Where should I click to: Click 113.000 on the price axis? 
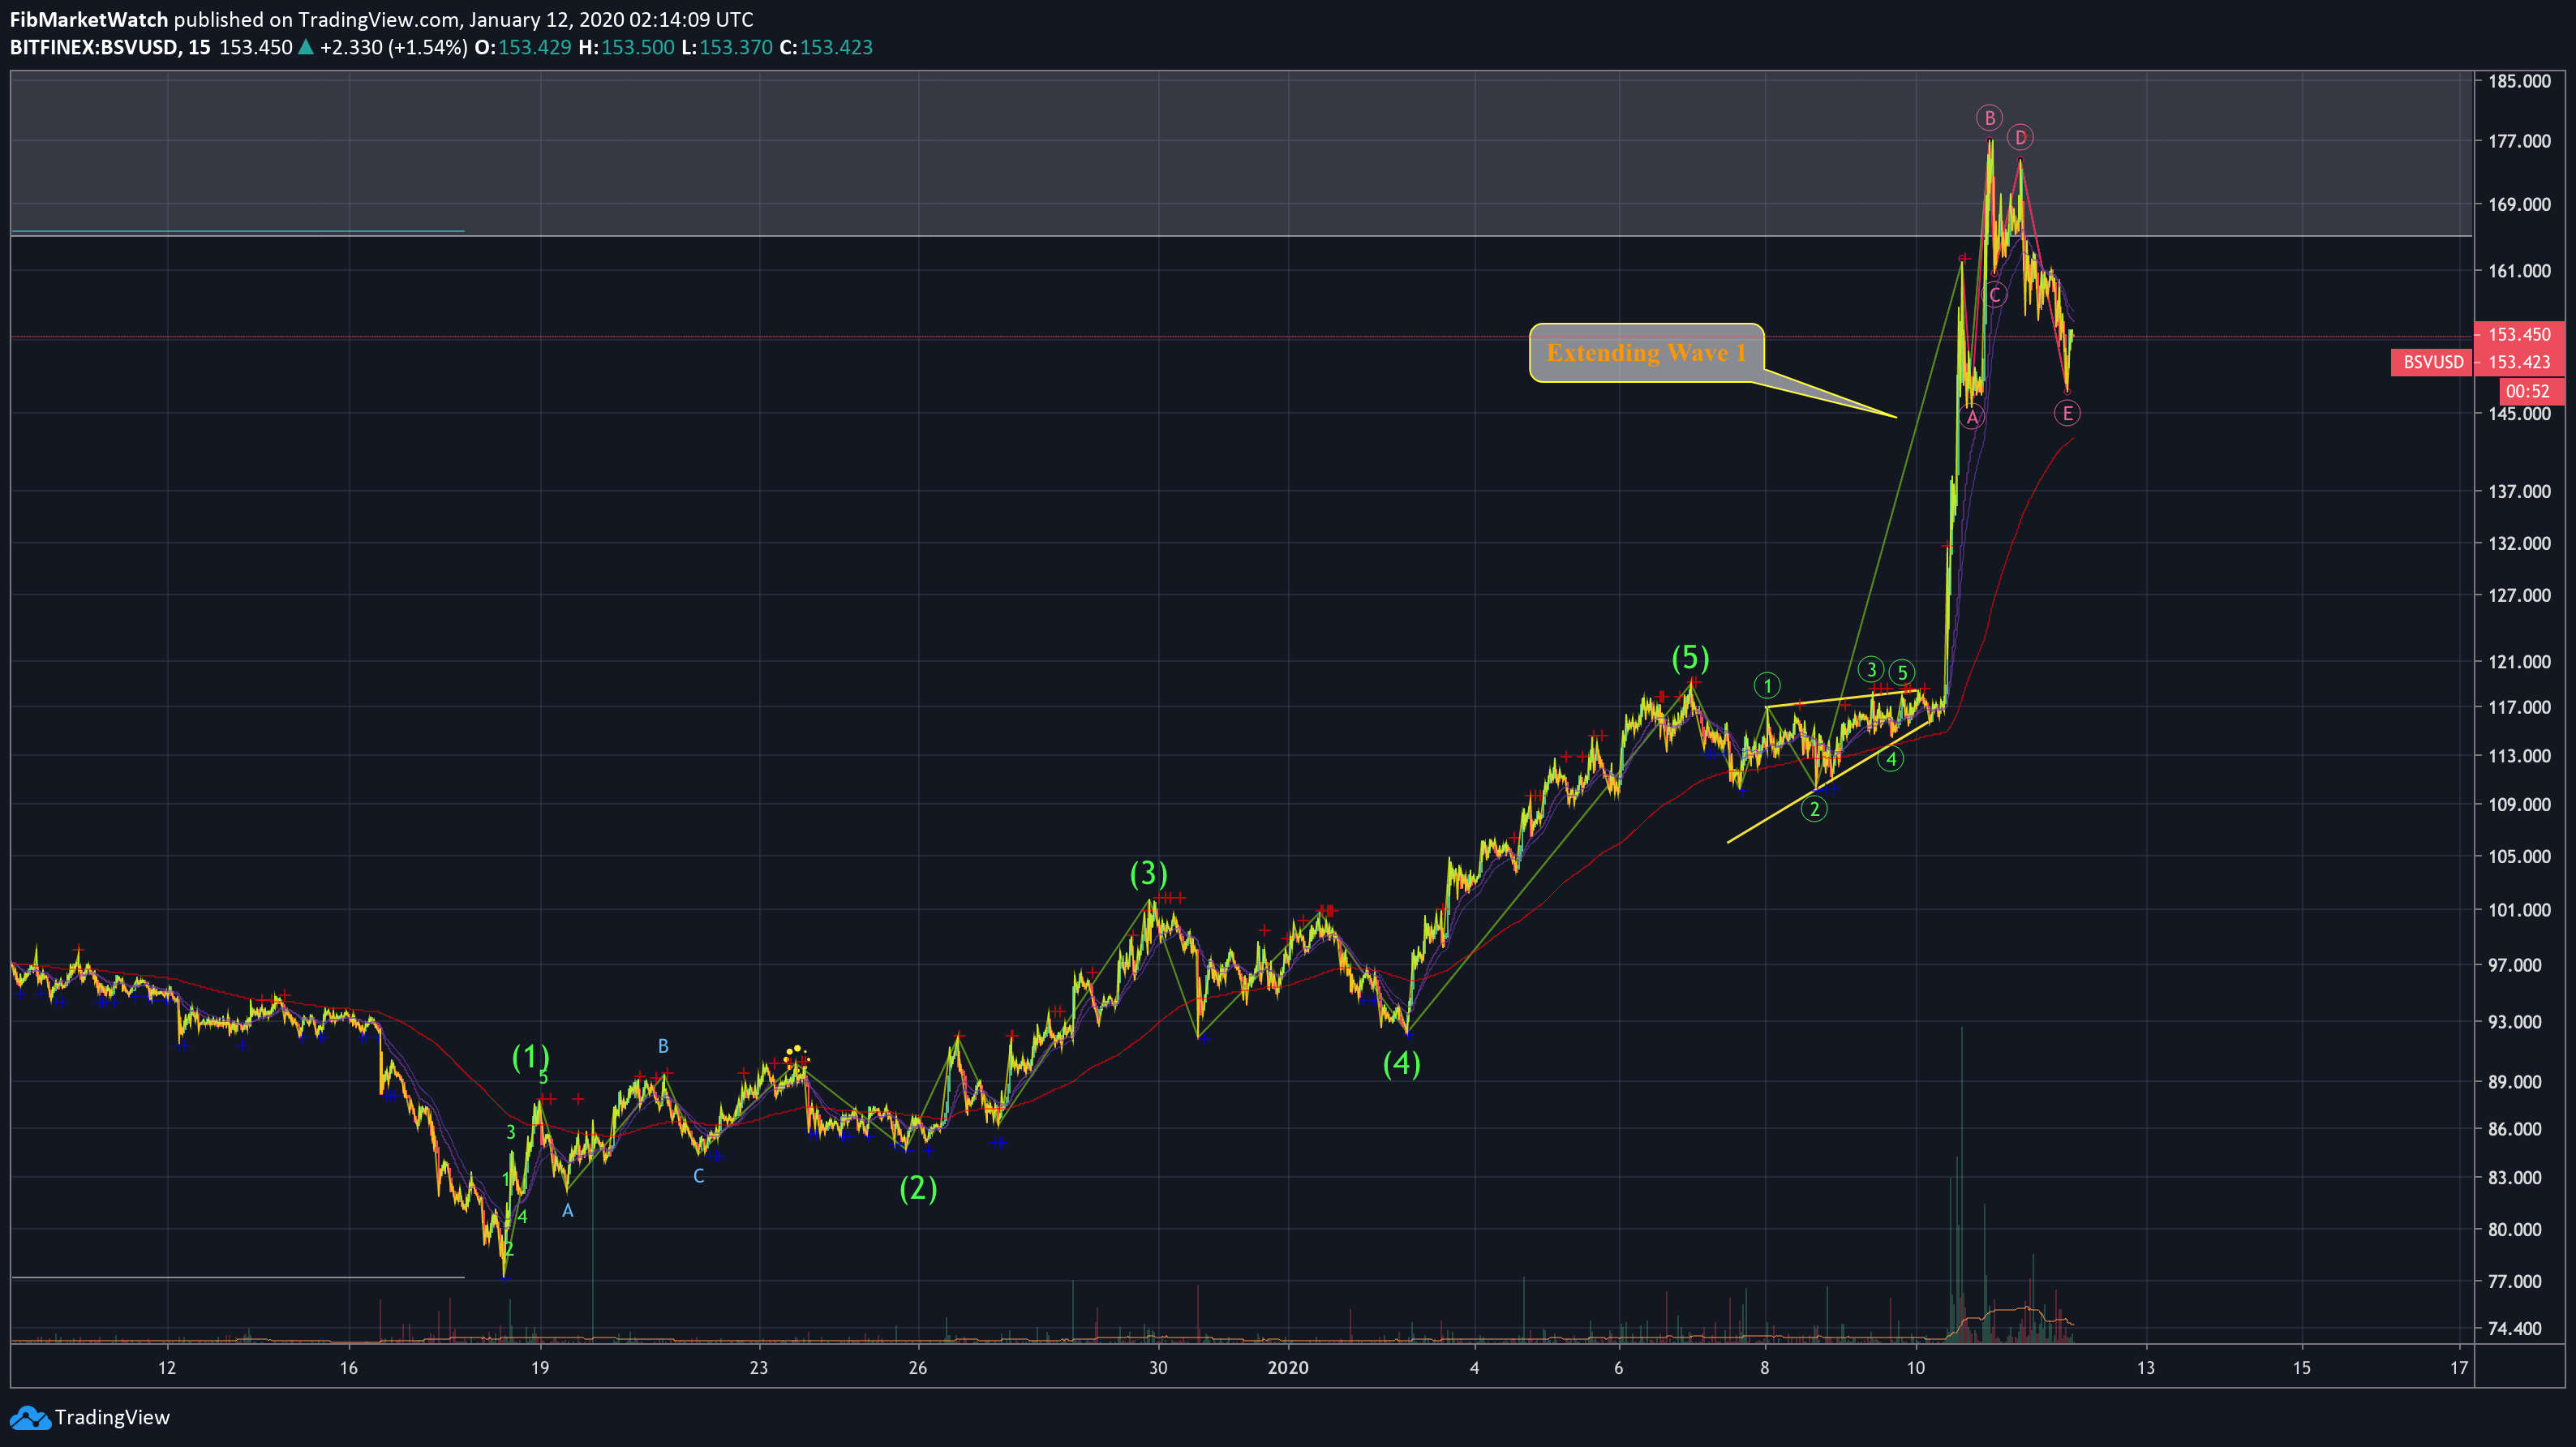tap(2519, 756)
